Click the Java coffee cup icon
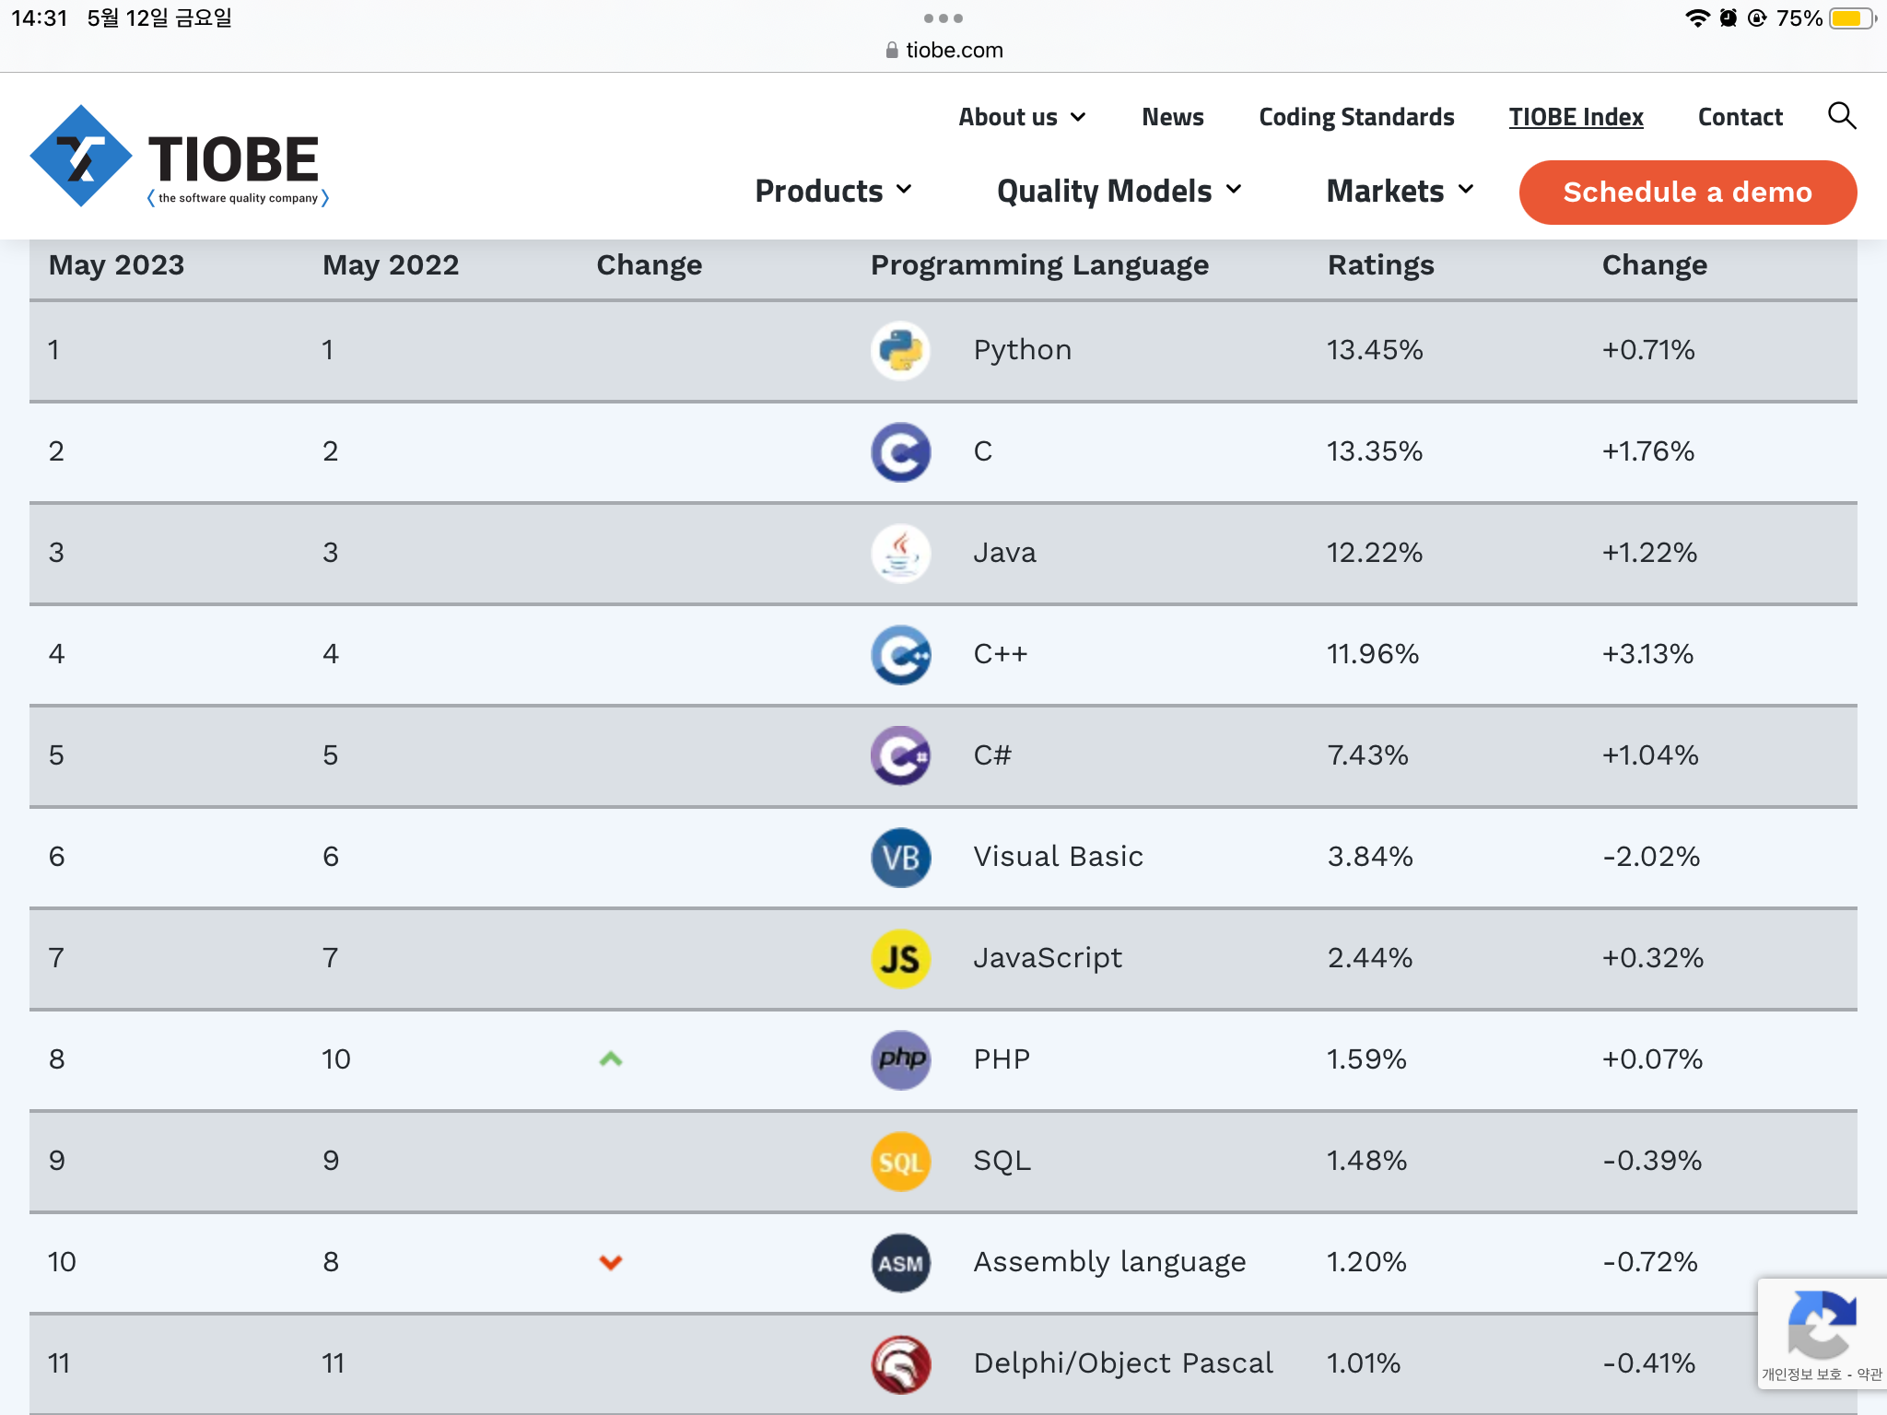 (x=900, y=553)
